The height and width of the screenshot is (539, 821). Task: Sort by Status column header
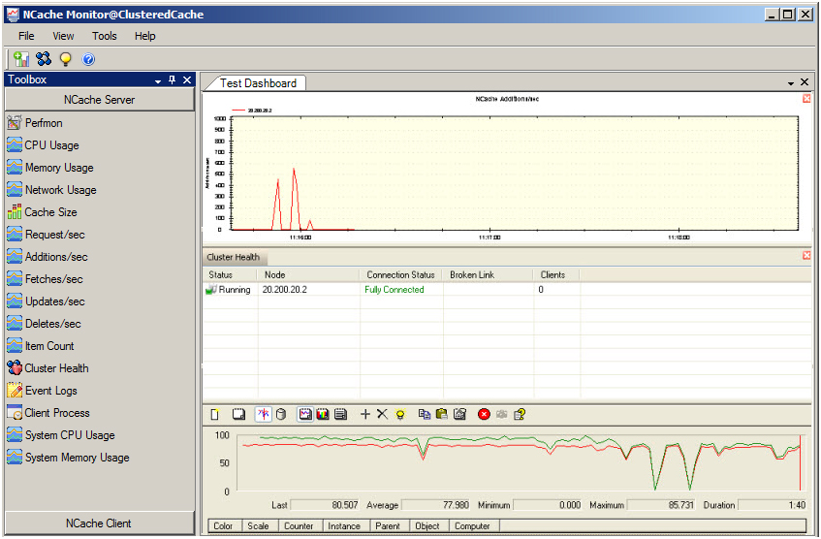[230, 275]
